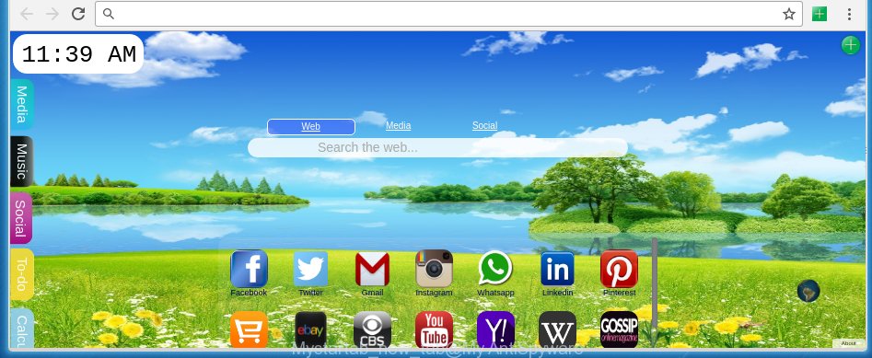This screenshot has width=872, height=358.
Task: Launch the Instagram shortcut icon
Action: pyautogui.click(x=434, y=269)
